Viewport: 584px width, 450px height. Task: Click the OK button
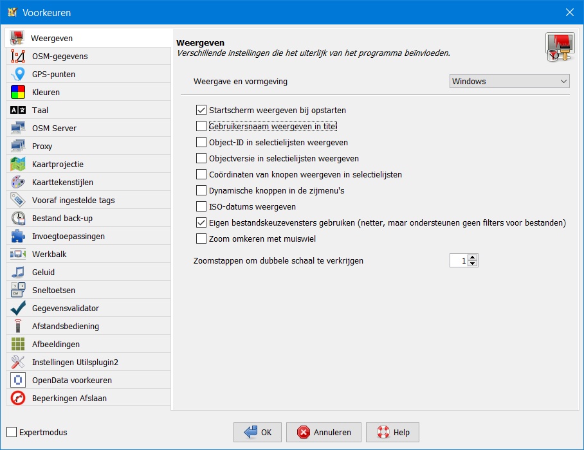tap(257, 433)
